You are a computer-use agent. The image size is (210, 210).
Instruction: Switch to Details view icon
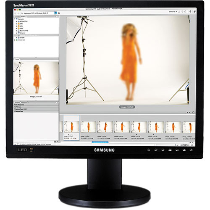(188, 145)
